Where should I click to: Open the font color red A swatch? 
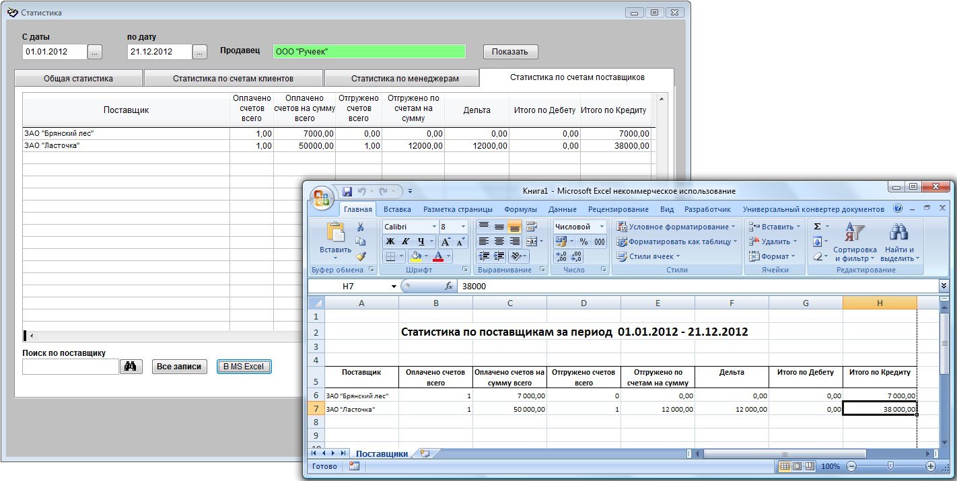click(438, 256)
